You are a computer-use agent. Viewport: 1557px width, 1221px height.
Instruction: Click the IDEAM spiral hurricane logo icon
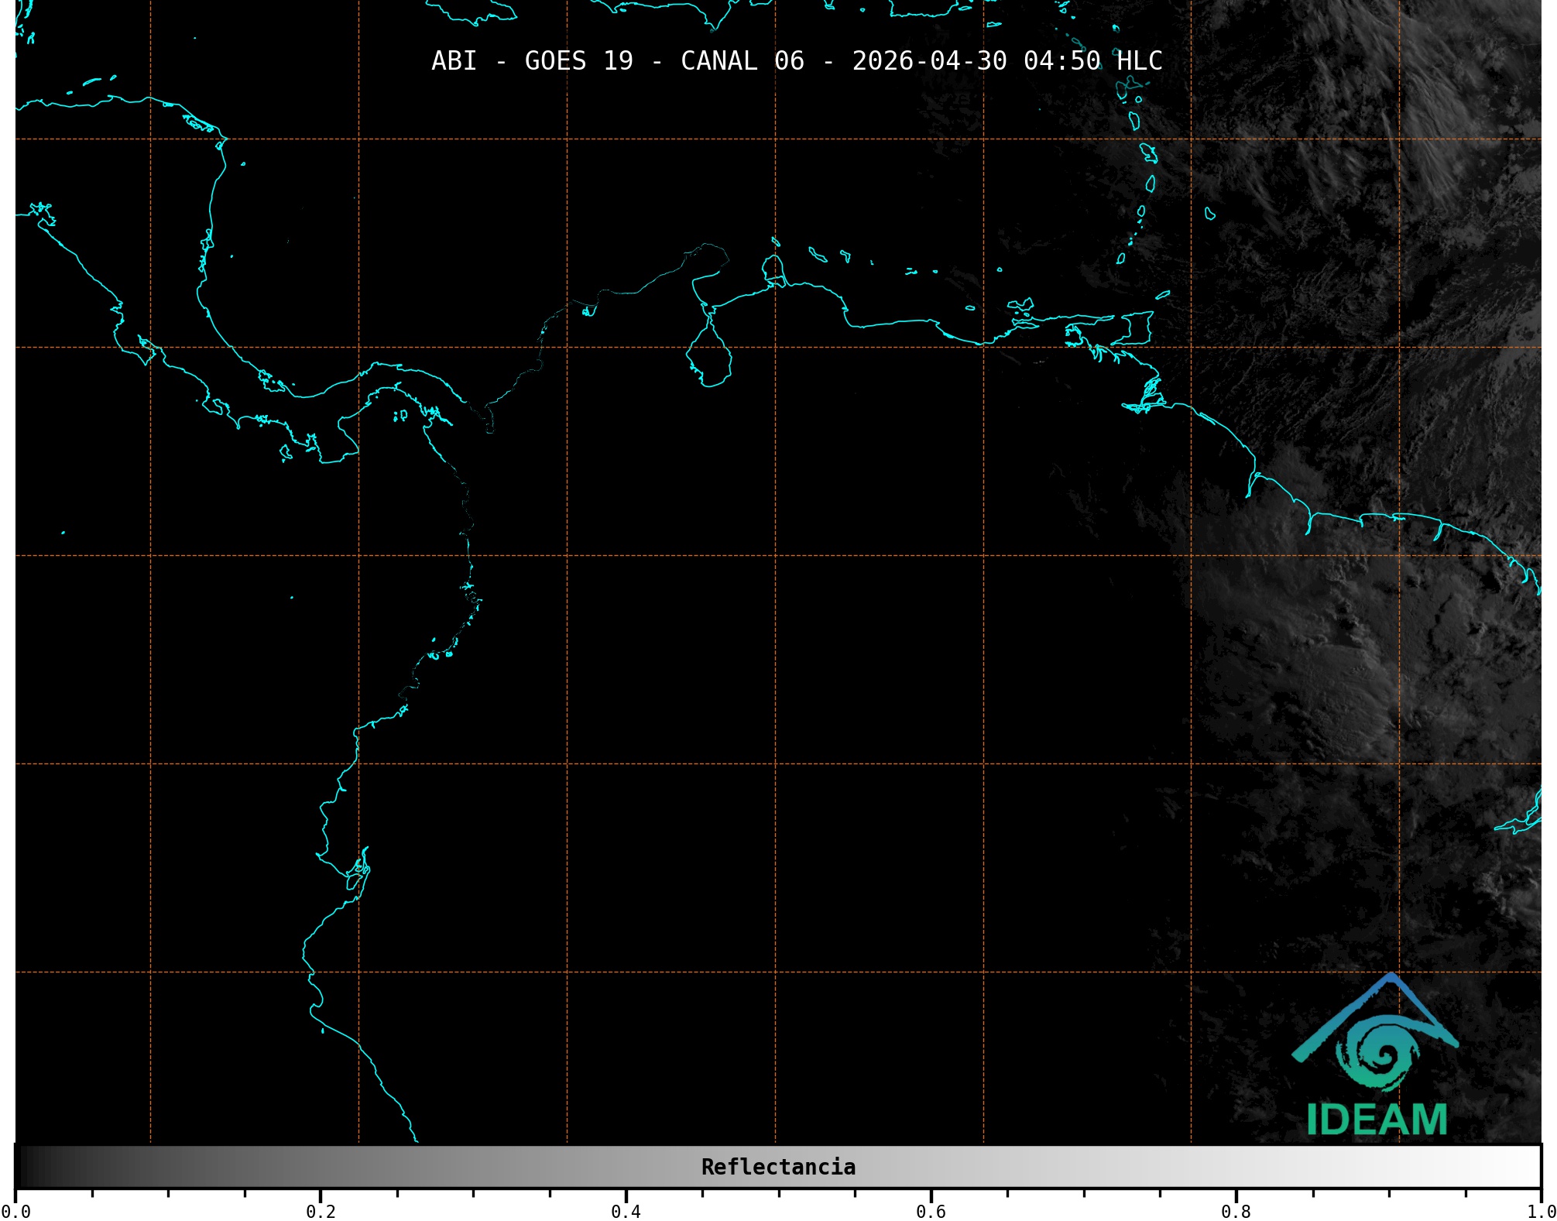pyautogui.click(x=1377, y=1055)
